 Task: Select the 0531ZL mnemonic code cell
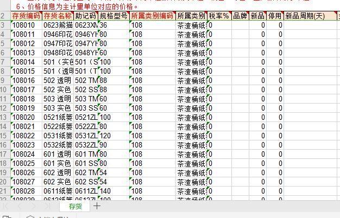[x=86, y=136]
